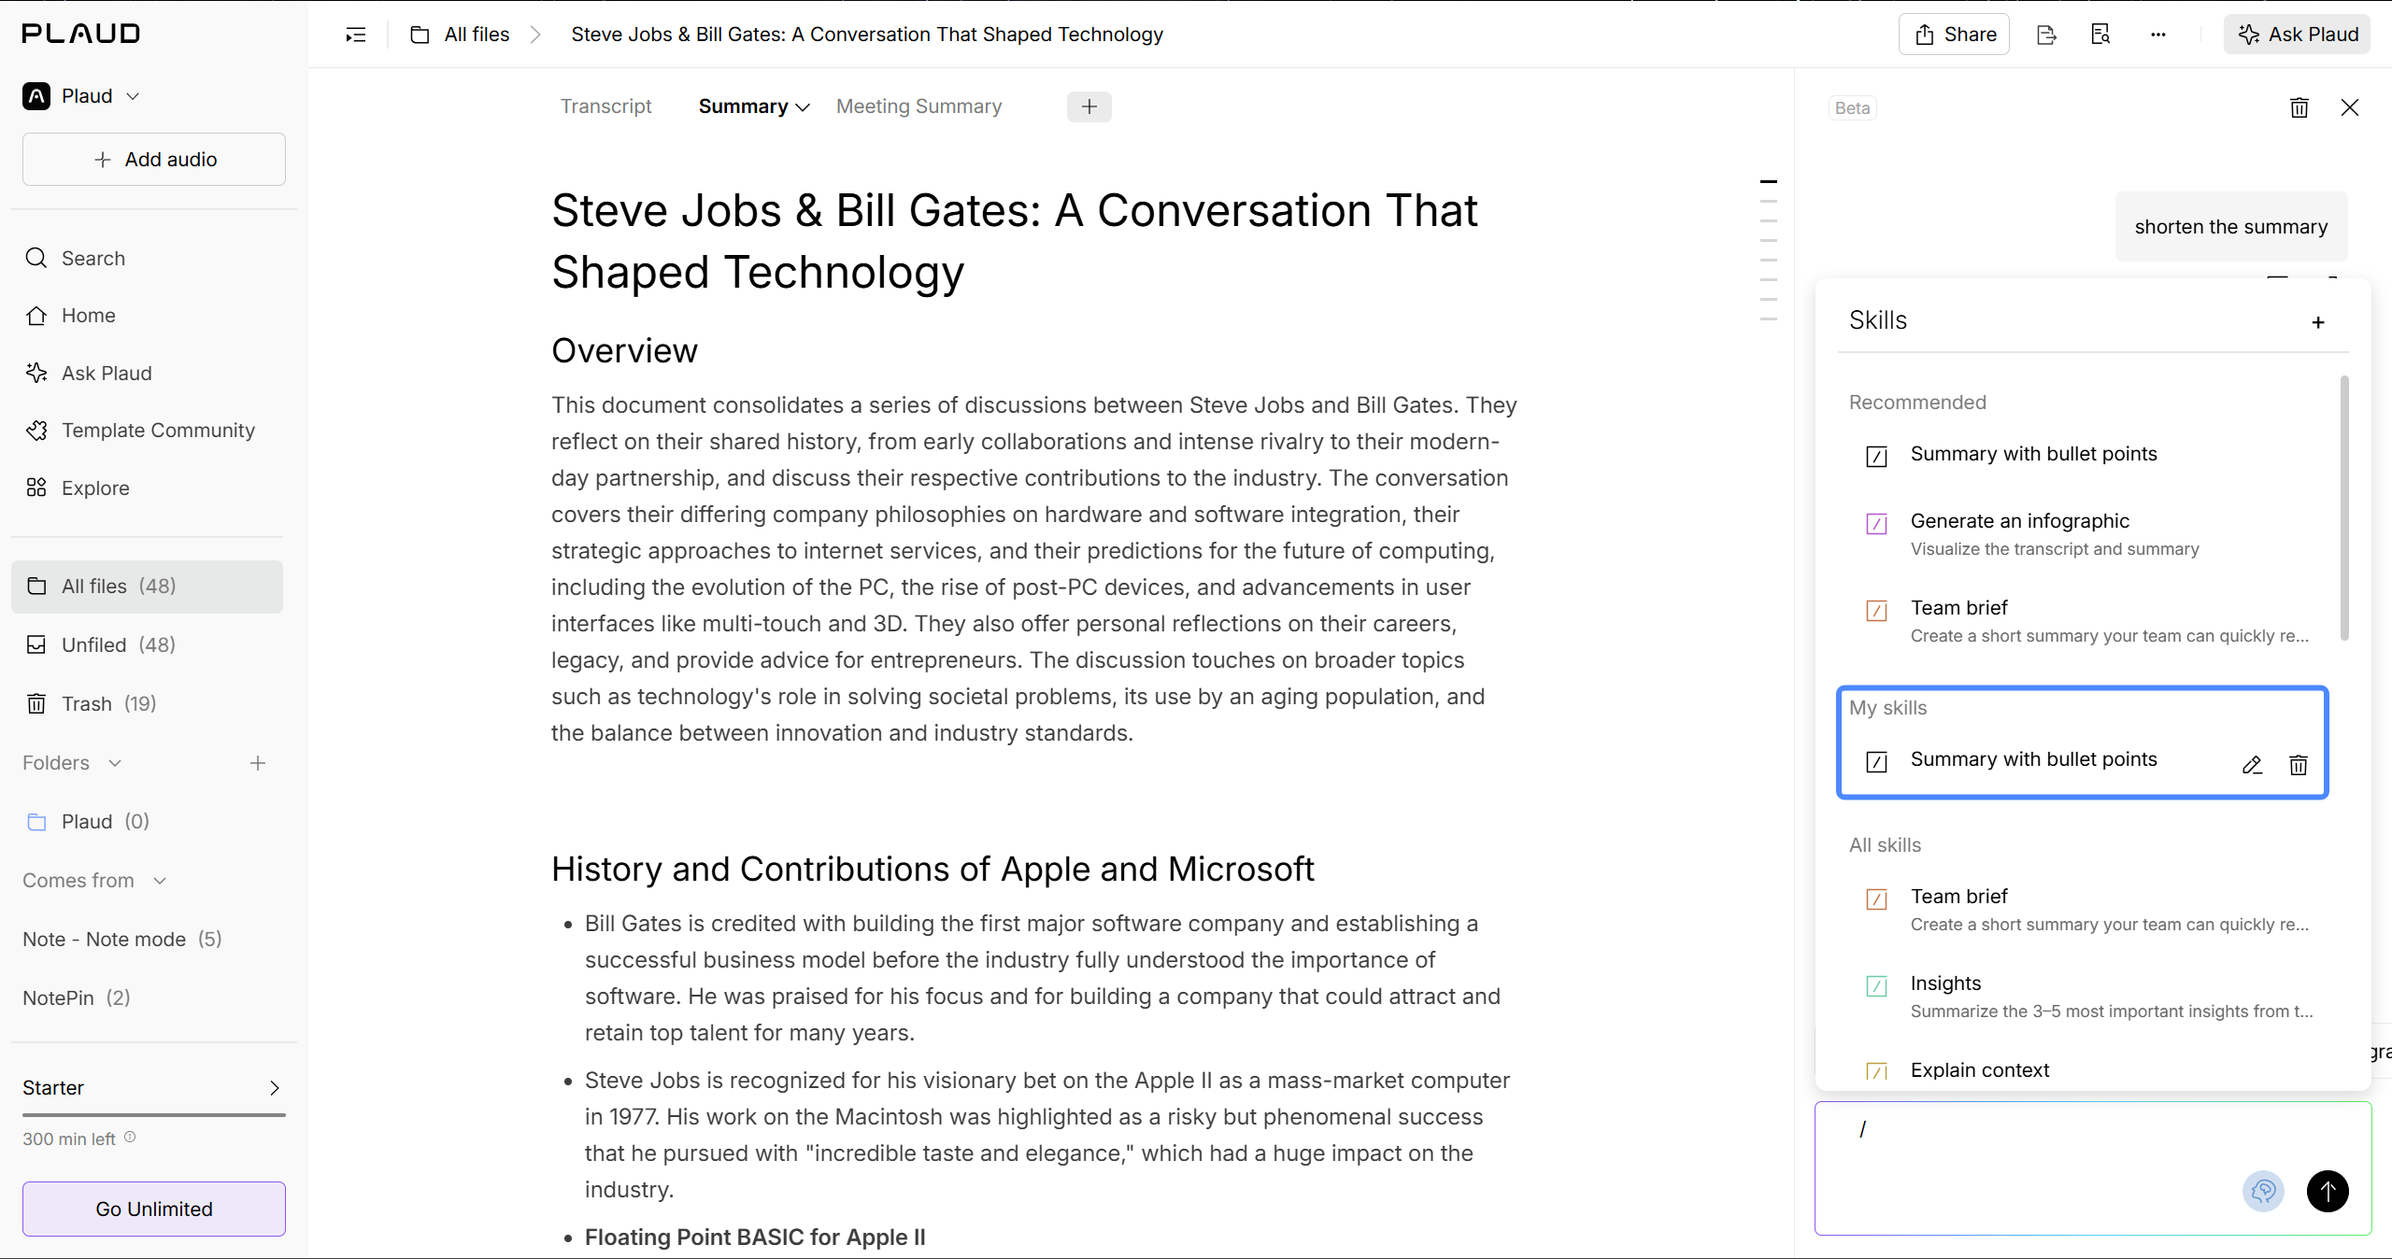Switch to the Transcript tab
Viewport: 2392px width, 1259px height.
pos(605,106)
